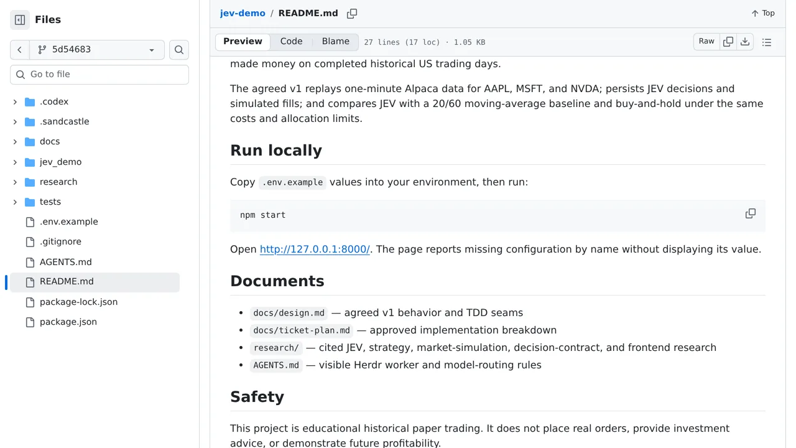796x448 pixels.
Task: Switch to the Code tab
Action: pyautogui.click(x=291, y=42)
